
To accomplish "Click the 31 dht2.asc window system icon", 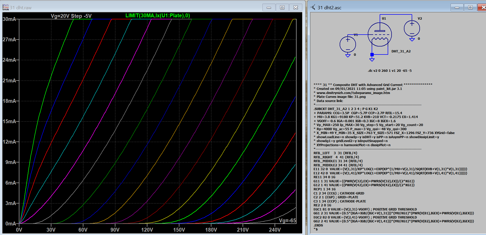I will [x=313, y=7].
